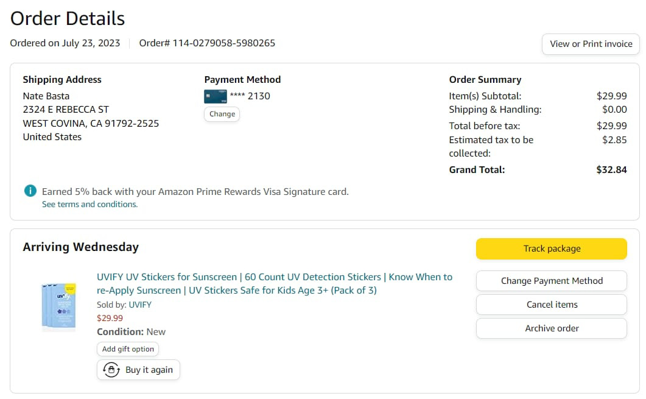The image size is (646, 399).
Task: Click the masked card number ending 2130
Action: [x=250, y=96]
